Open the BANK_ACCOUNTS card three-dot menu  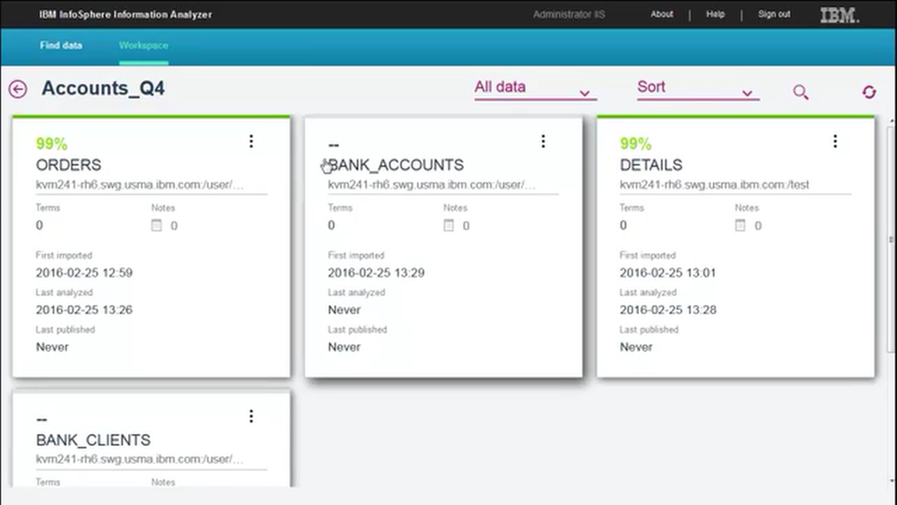pyautogui.click(x=543, y=141)
